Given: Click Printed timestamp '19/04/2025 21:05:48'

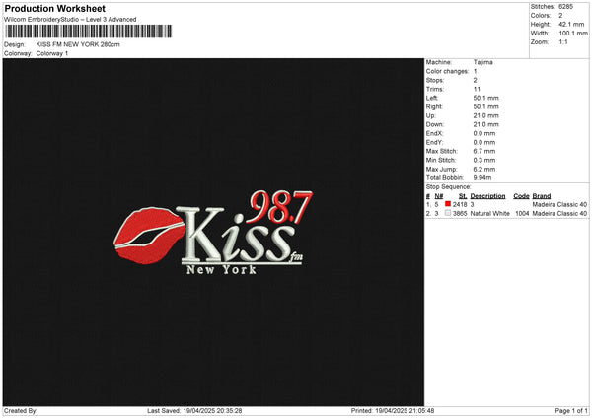Looking at the screenshot, I should tap(405, 411).
